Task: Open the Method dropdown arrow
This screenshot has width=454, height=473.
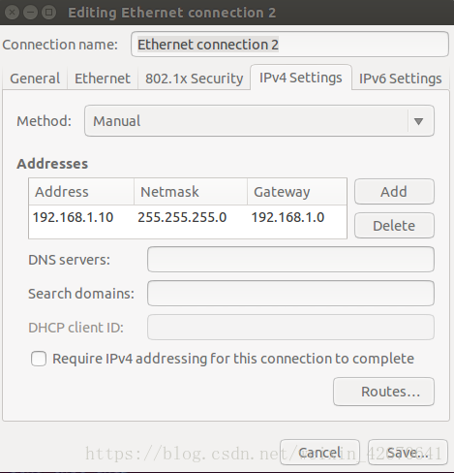Action: tap(419, 121)
